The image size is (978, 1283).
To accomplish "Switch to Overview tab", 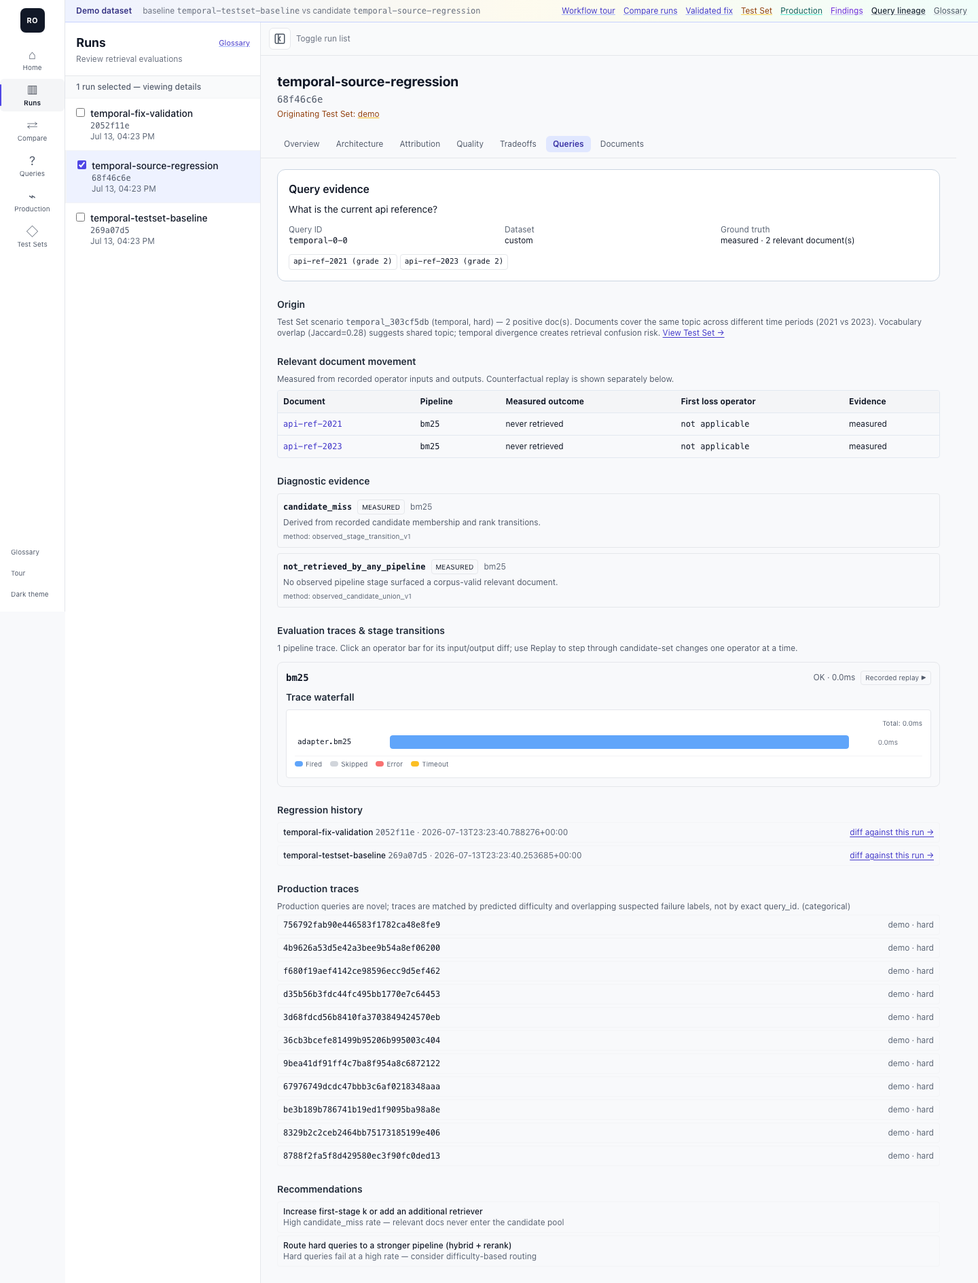I will point(302,144).
